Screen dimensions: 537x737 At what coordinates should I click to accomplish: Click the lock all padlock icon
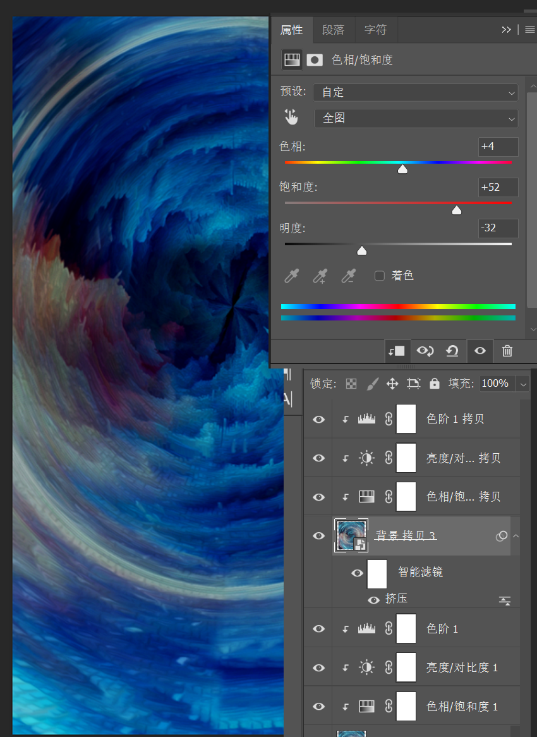[x=435, y=384]
